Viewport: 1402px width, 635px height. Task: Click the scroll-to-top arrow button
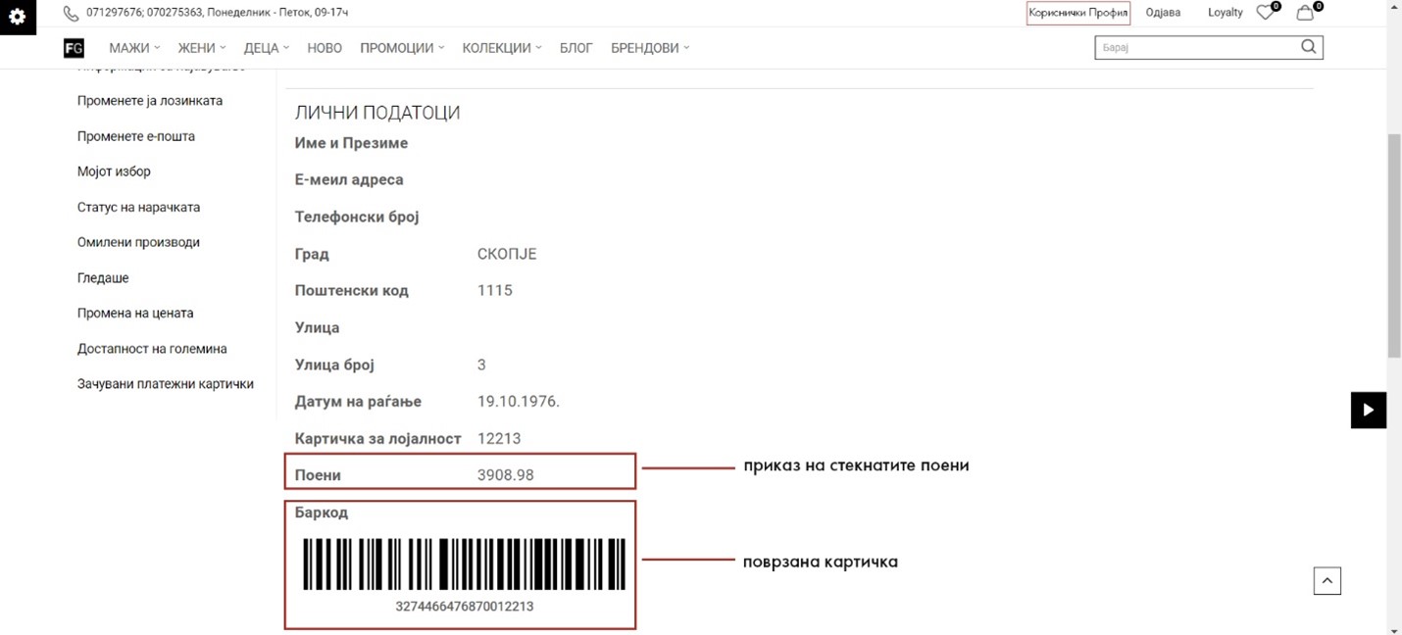click(x=1327, y=581)
